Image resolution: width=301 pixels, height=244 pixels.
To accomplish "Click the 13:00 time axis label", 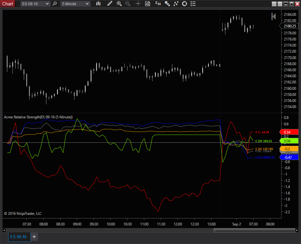I will point(211,224).
